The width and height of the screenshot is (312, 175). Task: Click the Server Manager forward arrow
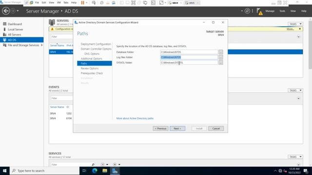point(13,11)
